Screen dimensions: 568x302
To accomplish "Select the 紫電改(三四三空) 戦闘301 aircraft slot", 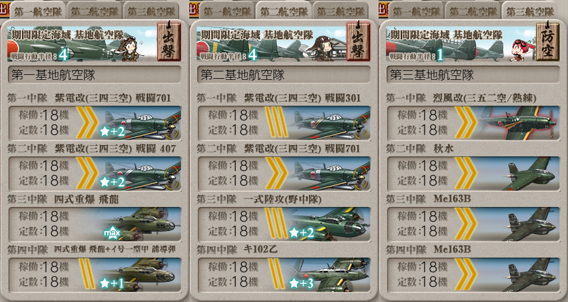I will 284,123.
